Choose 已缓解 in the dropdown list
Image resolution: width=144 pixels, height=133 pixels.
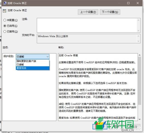tap(32, 64)
